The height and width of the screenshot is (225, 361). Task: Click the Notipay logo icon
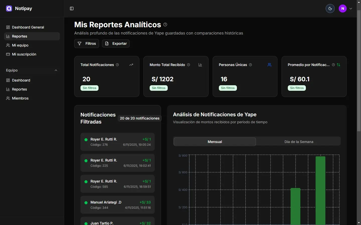tap(9, 8)
